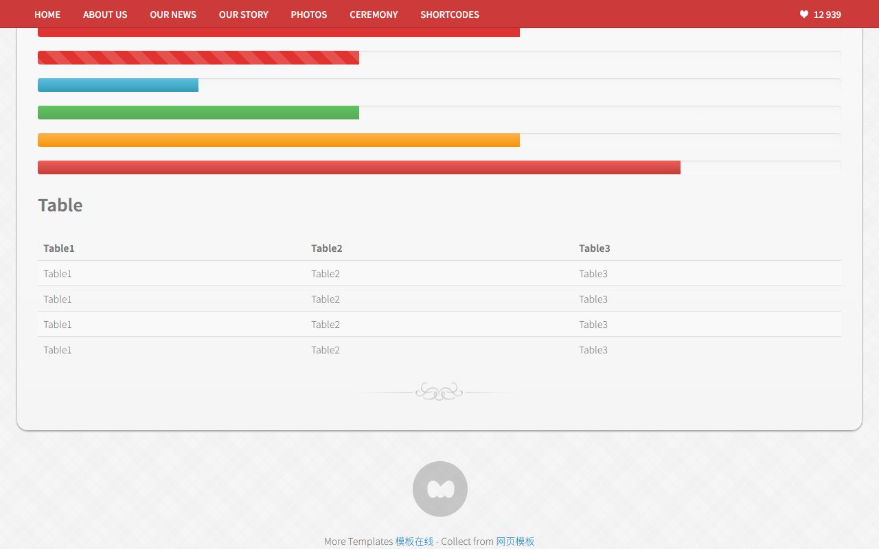
Task: Select the CEREMONY menu item
Action: 374,14
